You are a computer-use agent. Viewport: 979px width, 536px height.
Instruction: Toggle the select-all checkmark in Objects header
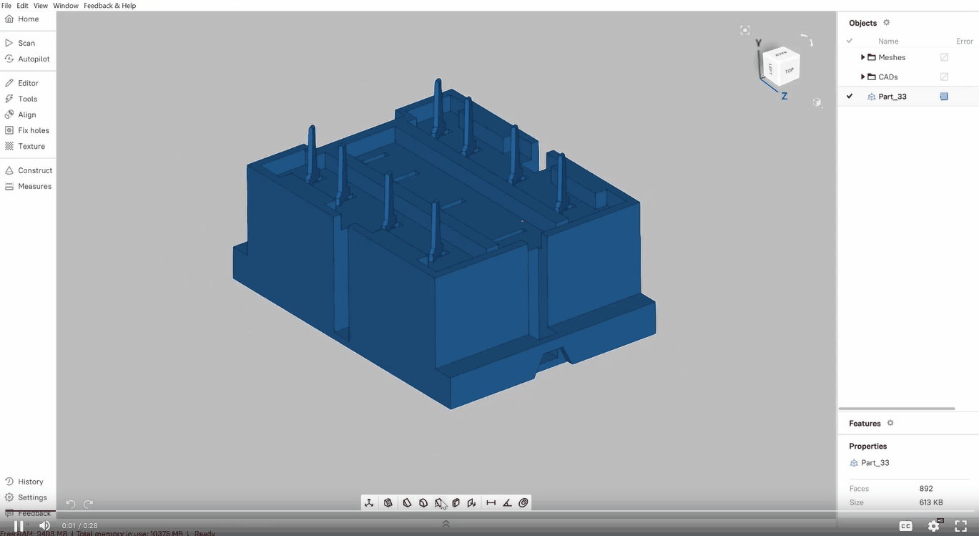[850, 41]
